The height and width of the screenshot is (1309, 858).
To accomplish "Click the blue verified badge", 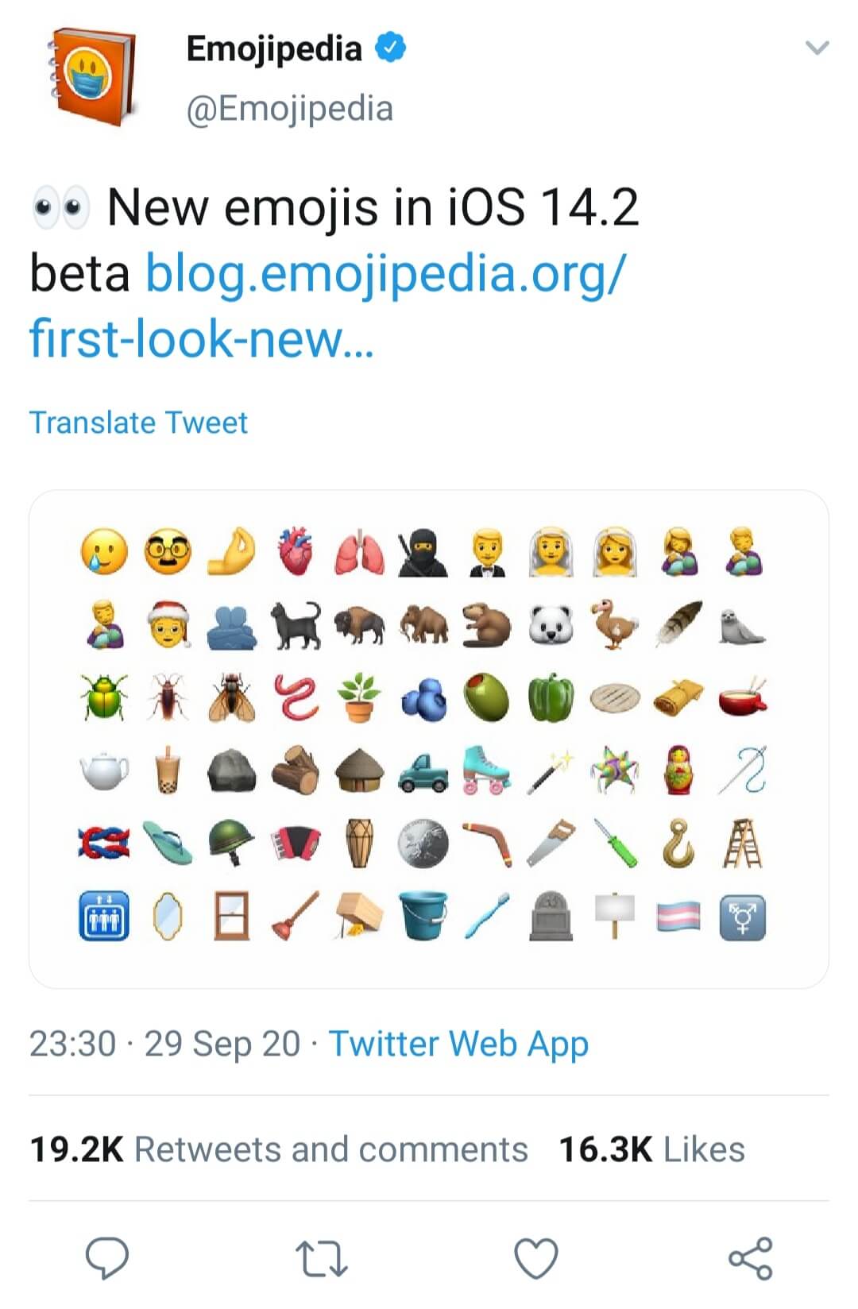I will pos(390,48).
